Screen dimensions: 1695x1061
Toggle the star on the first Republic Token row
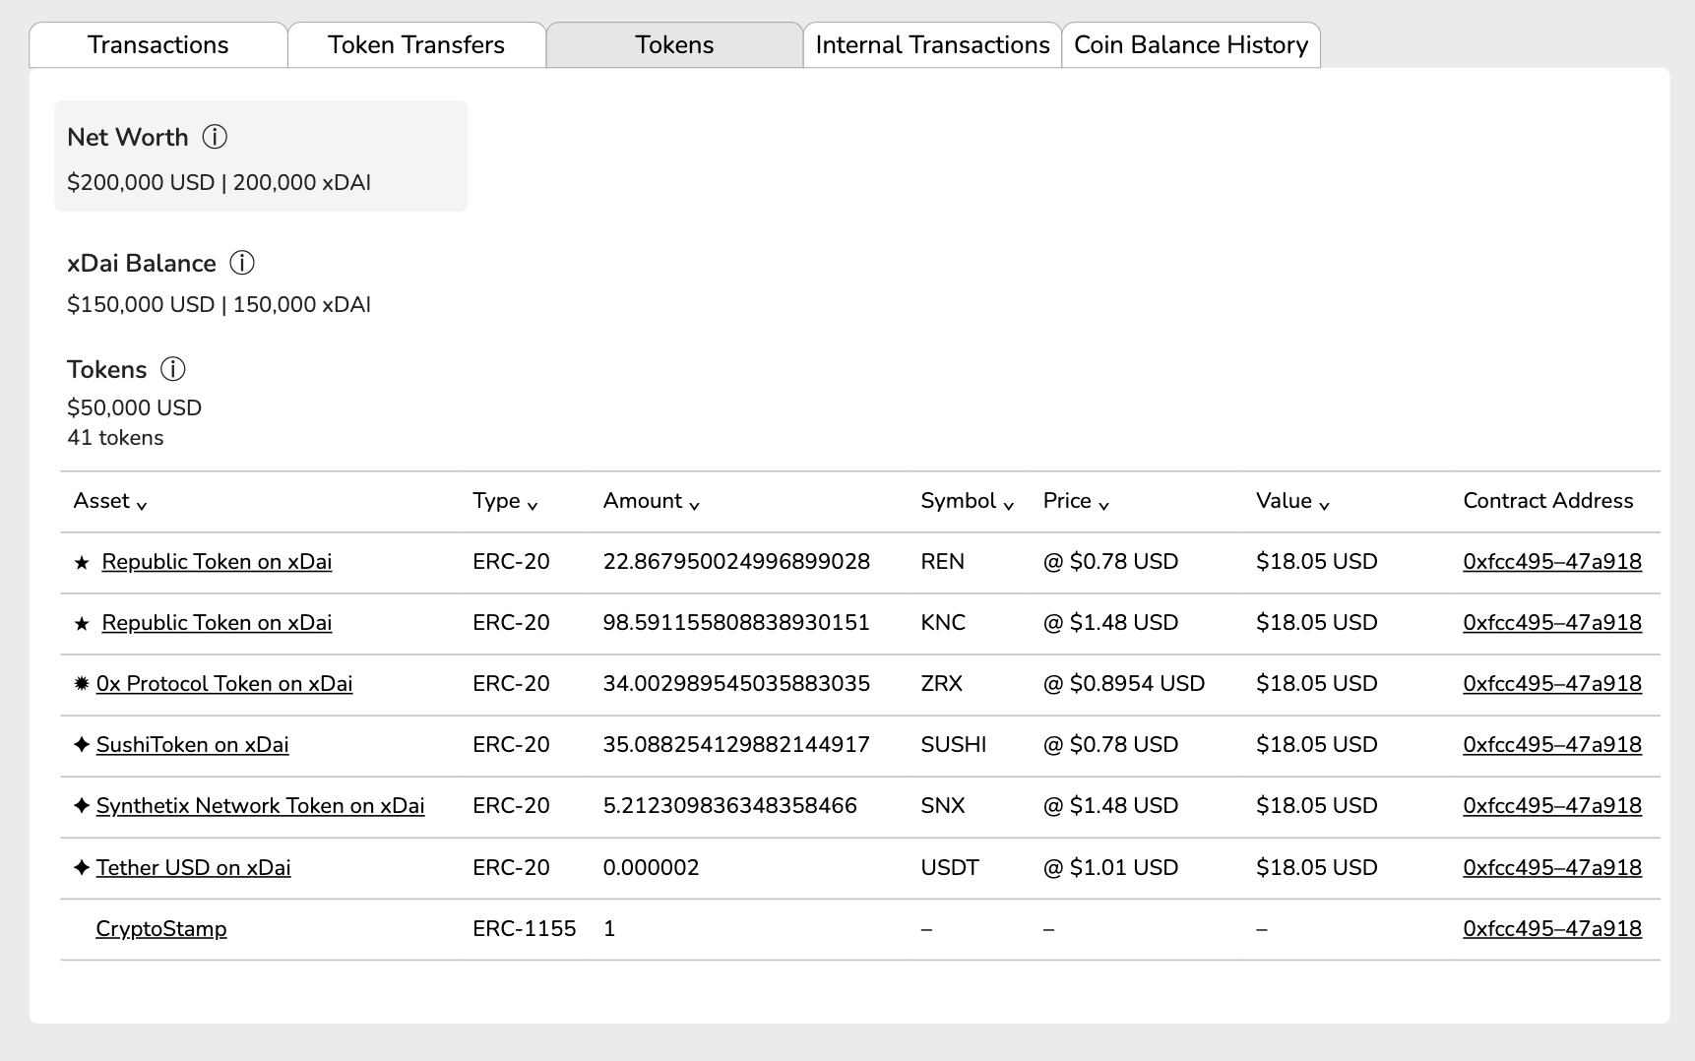coord(81,561)
